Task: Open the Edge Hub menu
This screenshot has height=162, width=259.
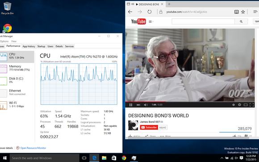Action: tap(255, 12)
